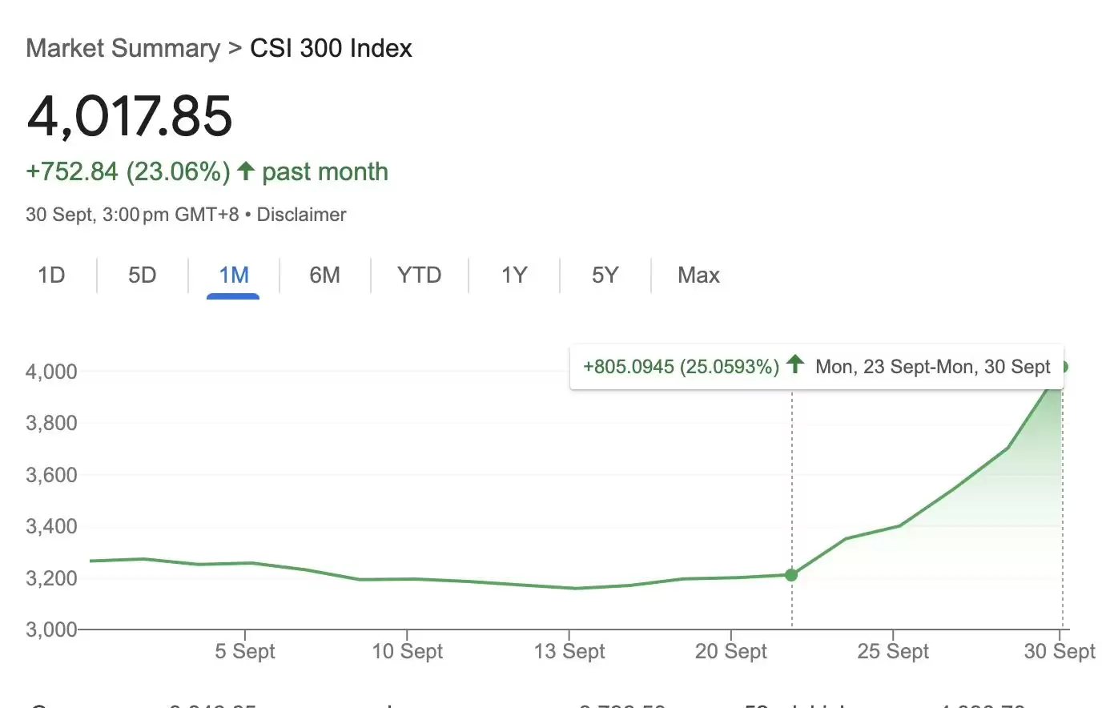1102x708 pixels.
Task: Open the Market Summary breadcrumb link
Action: click(123, 48)
